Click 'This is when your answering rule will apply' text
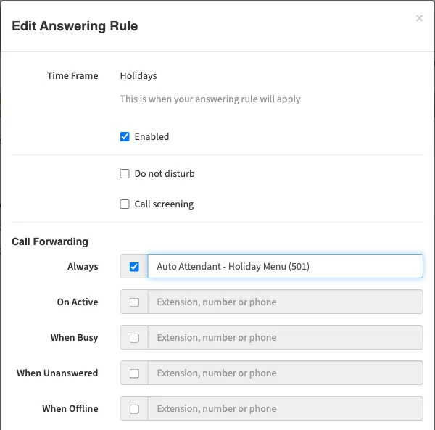This screenshot has height=430, width=435. click(210, 99)
